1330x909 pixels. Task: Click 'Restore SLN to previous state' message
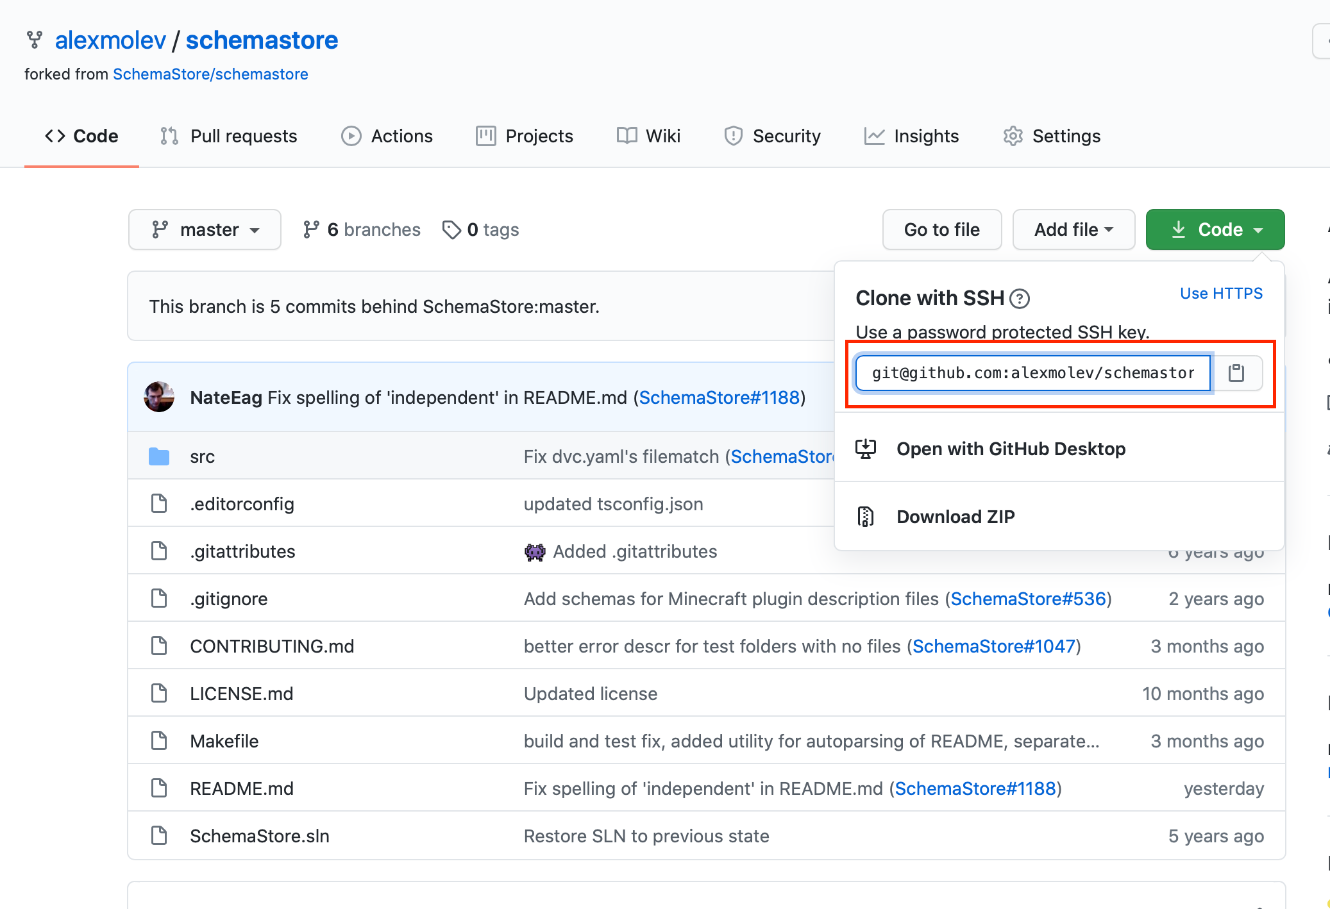pyautogui.click(x=646, y=836)
